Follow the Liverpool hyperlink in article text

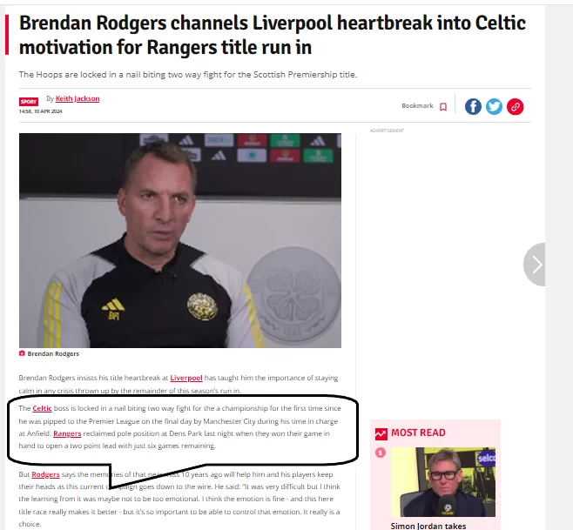(x=186, y=378)
